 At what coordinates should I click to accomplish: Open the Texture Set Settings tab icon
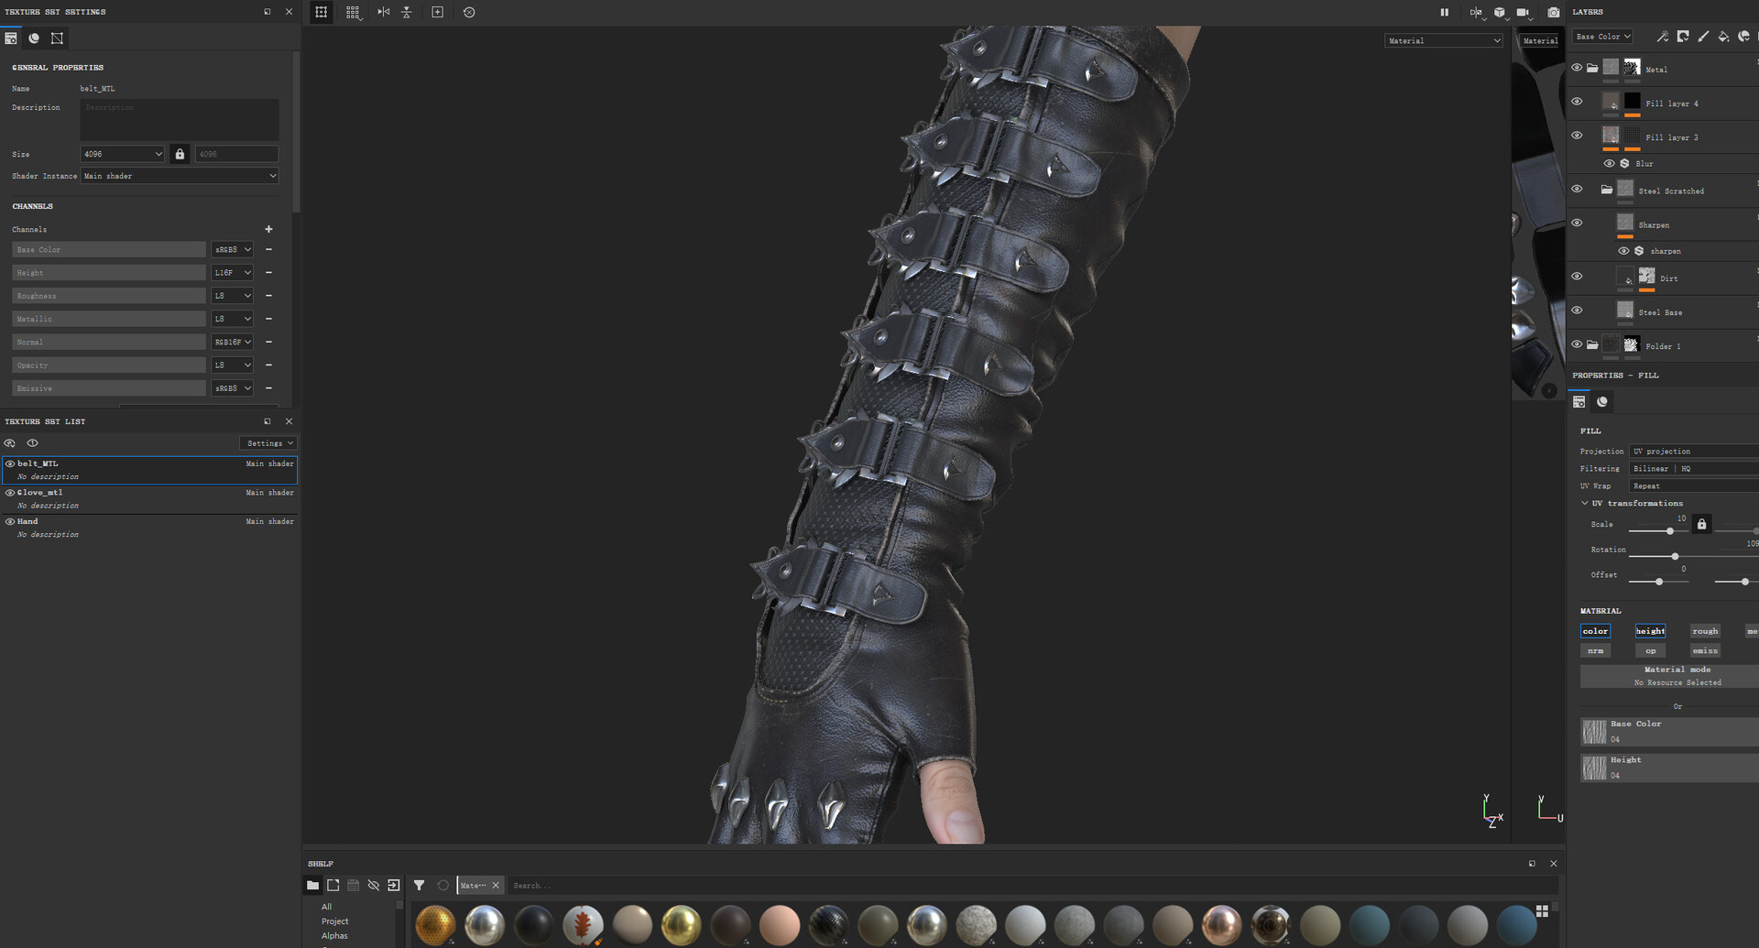(x=11, y=38)
